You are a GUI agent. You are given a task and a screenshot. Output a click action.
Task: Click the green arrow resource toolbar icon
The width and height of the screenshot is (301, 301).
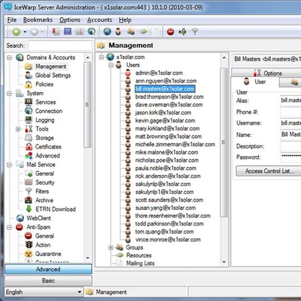(x=143, y=31)
